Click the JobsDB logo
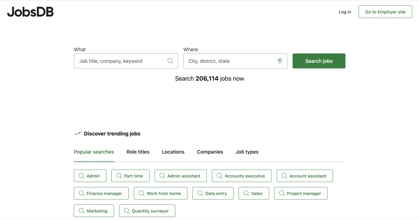 click(30, 12)
